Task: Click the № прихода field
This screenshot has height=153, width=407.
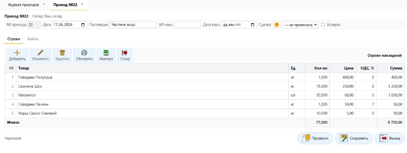Action: point(34,25)
